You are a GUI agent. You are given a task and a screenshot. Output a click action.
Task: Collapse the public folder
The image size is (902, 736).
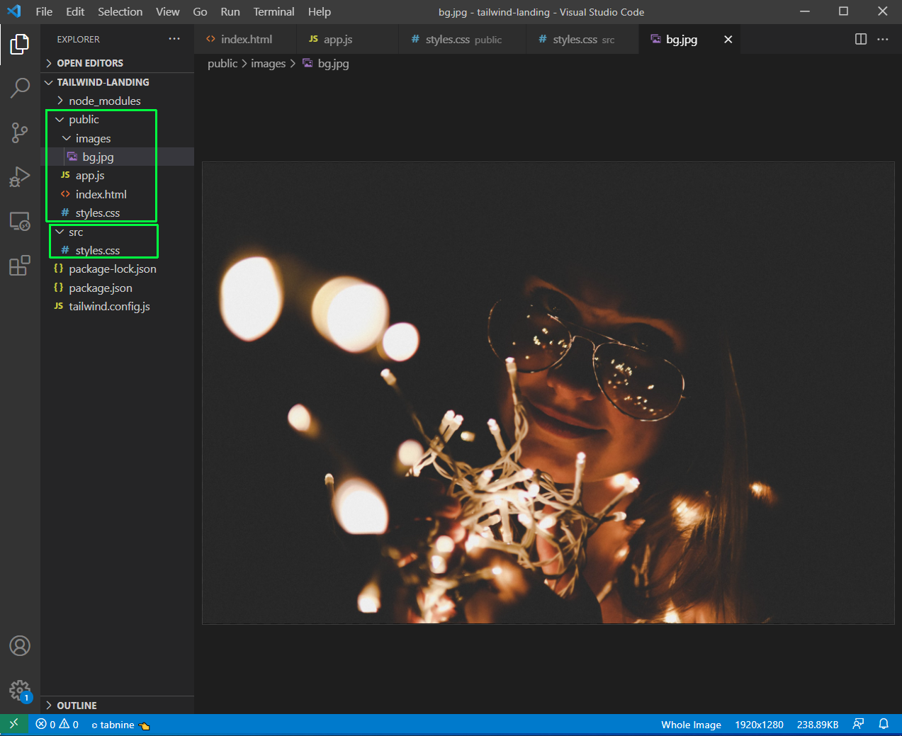pos(118,120)
